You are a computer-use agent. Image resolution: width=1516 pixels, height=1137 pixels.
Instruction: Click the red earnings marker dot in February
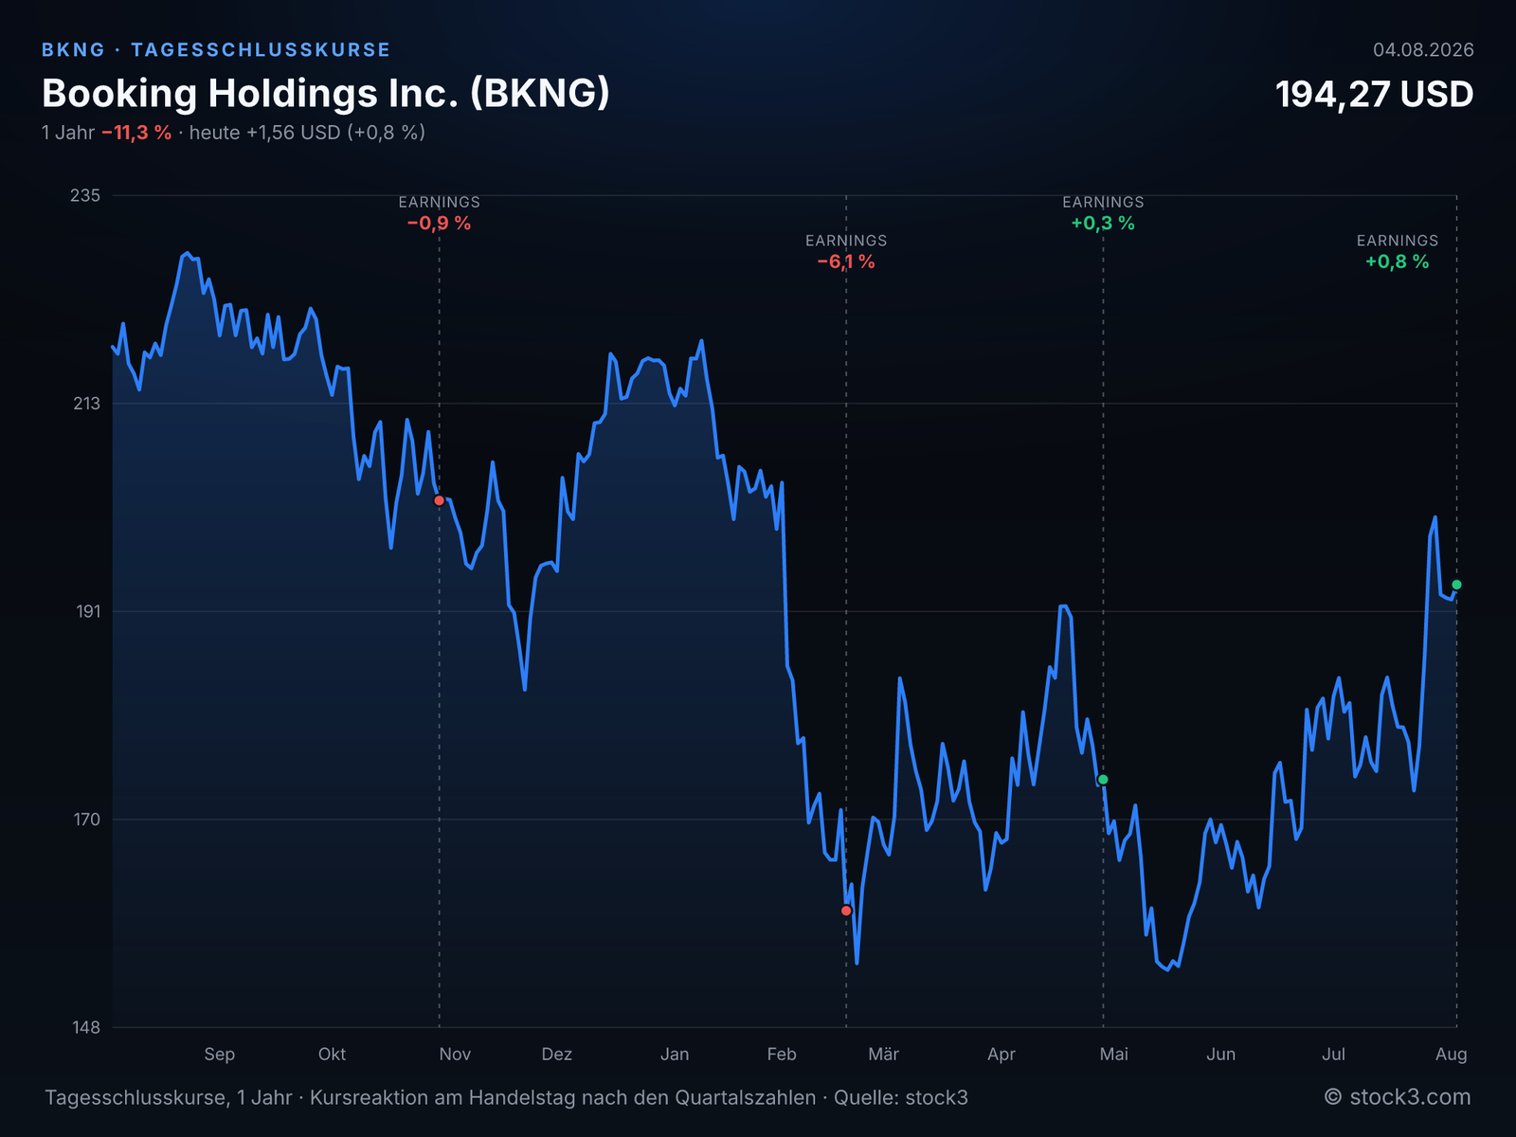(846, 911)
